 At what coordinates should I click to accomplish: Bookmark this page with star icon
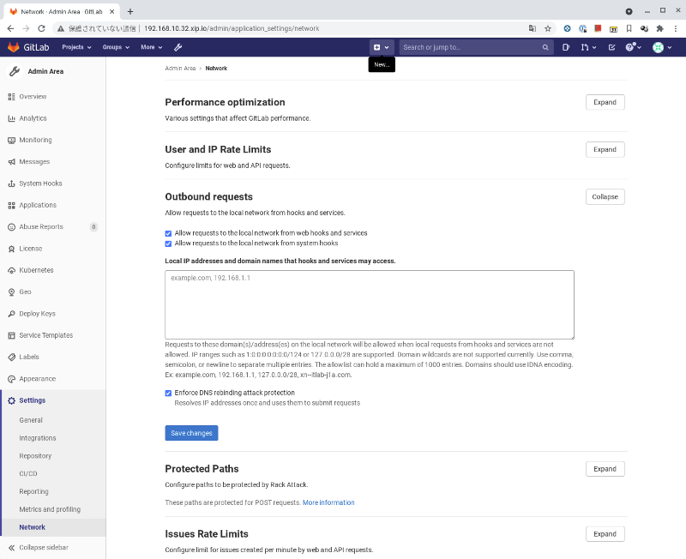tap(548, 28)
